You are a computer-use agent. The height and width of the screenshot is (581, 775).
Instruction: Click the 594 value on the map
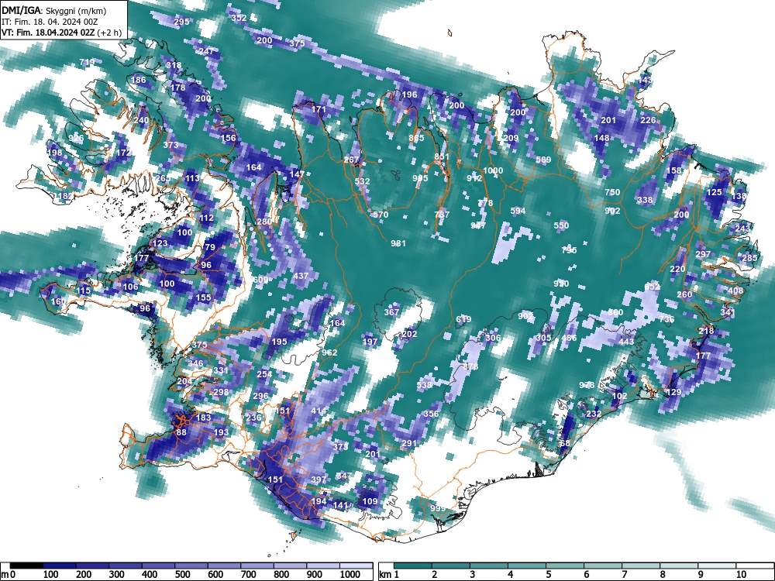tap(518, 211)
